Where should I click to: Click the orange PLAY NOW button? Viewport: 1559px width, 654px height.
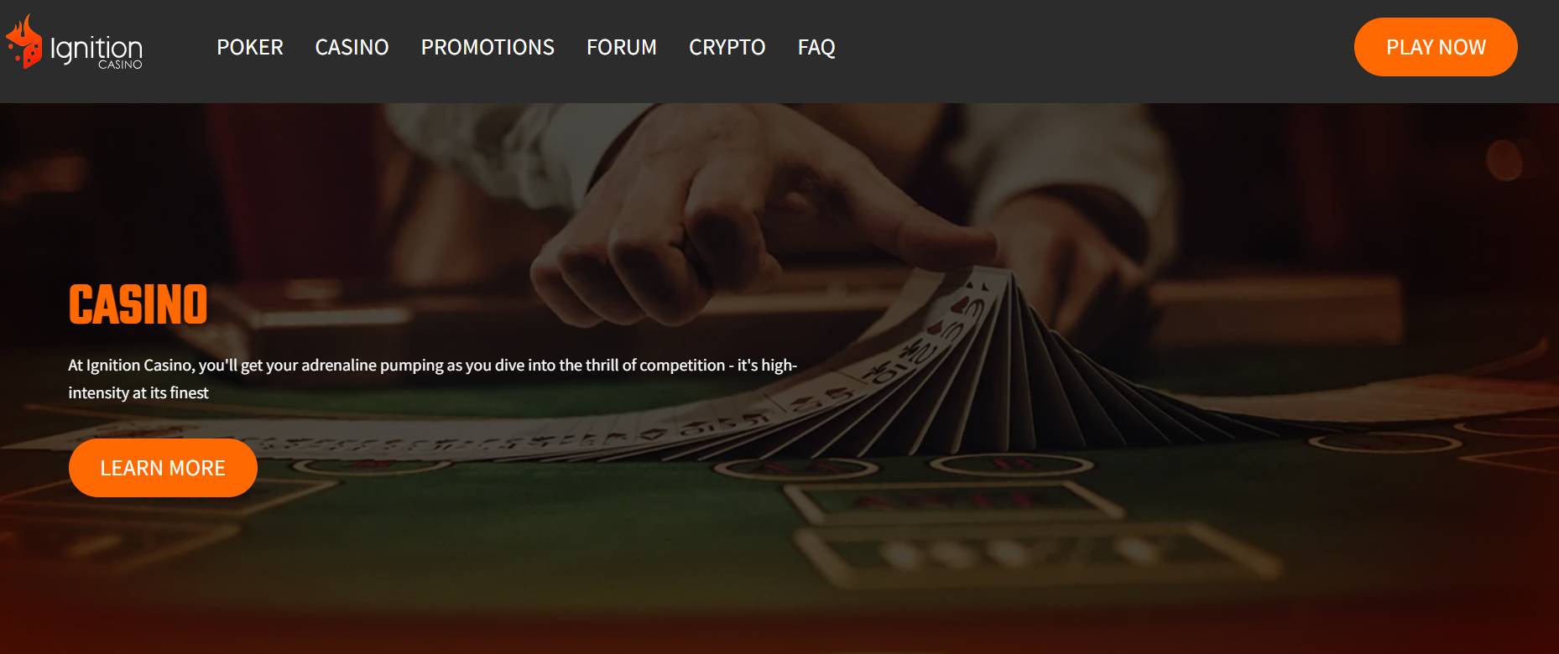(1436, 47)
